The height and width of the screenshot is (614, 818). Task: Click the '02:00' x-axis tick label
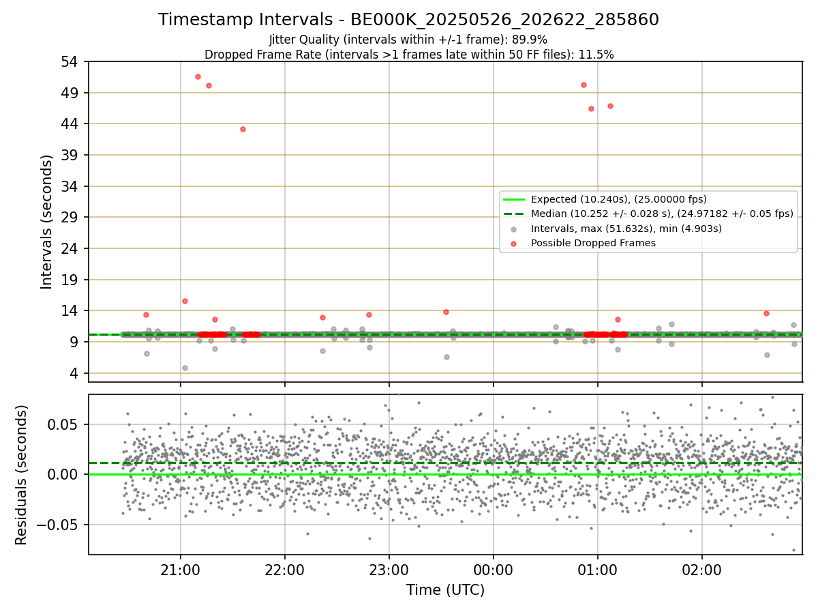(x=701, y=569)
